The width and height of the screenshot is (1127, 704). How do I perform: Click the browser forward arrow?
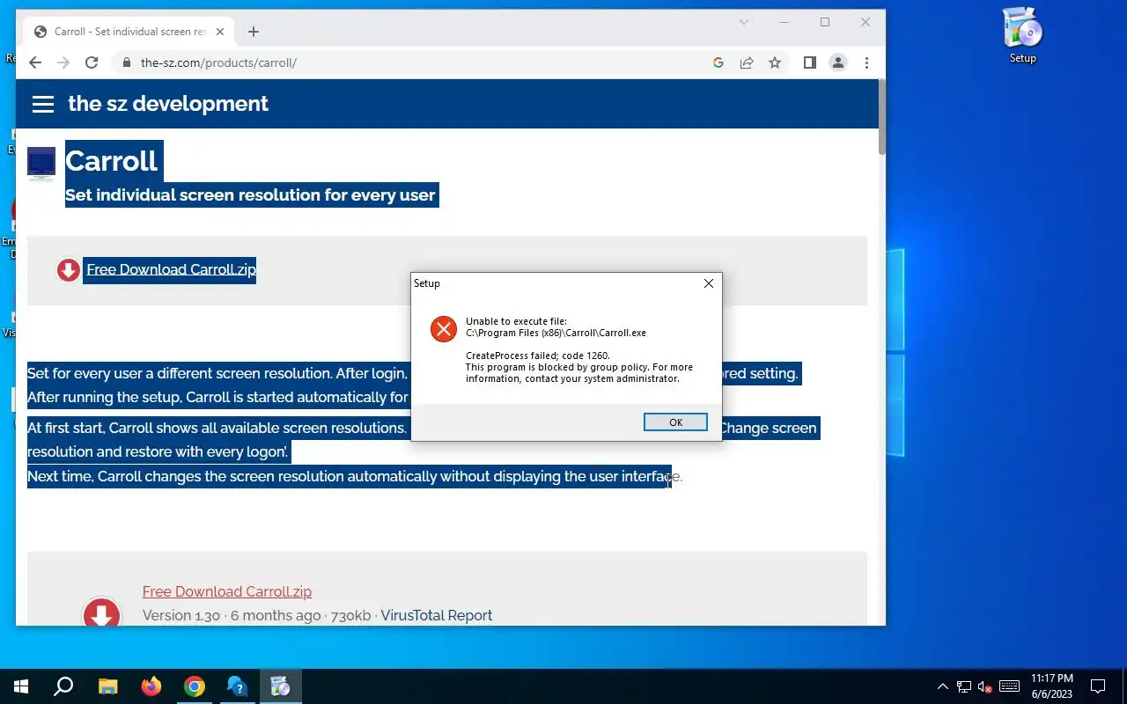click(x=63, y=62)
